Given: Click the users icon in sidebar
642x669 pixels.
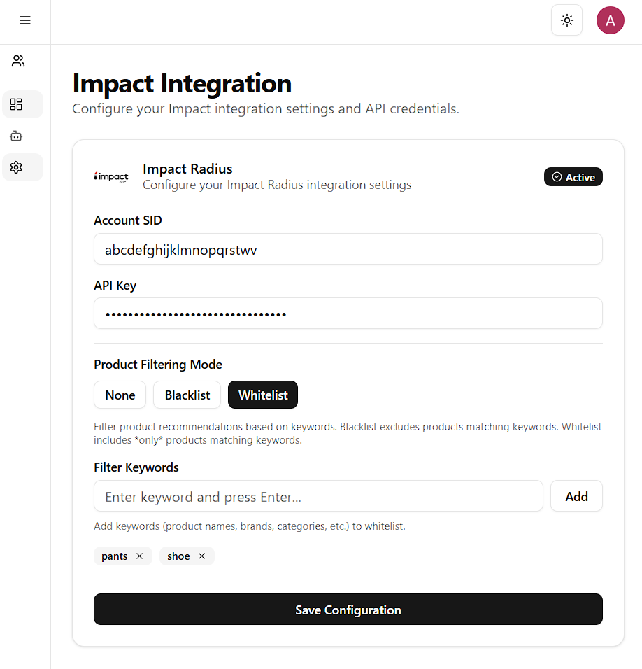Looking at the screenshot, I should [x=18, y=62].
